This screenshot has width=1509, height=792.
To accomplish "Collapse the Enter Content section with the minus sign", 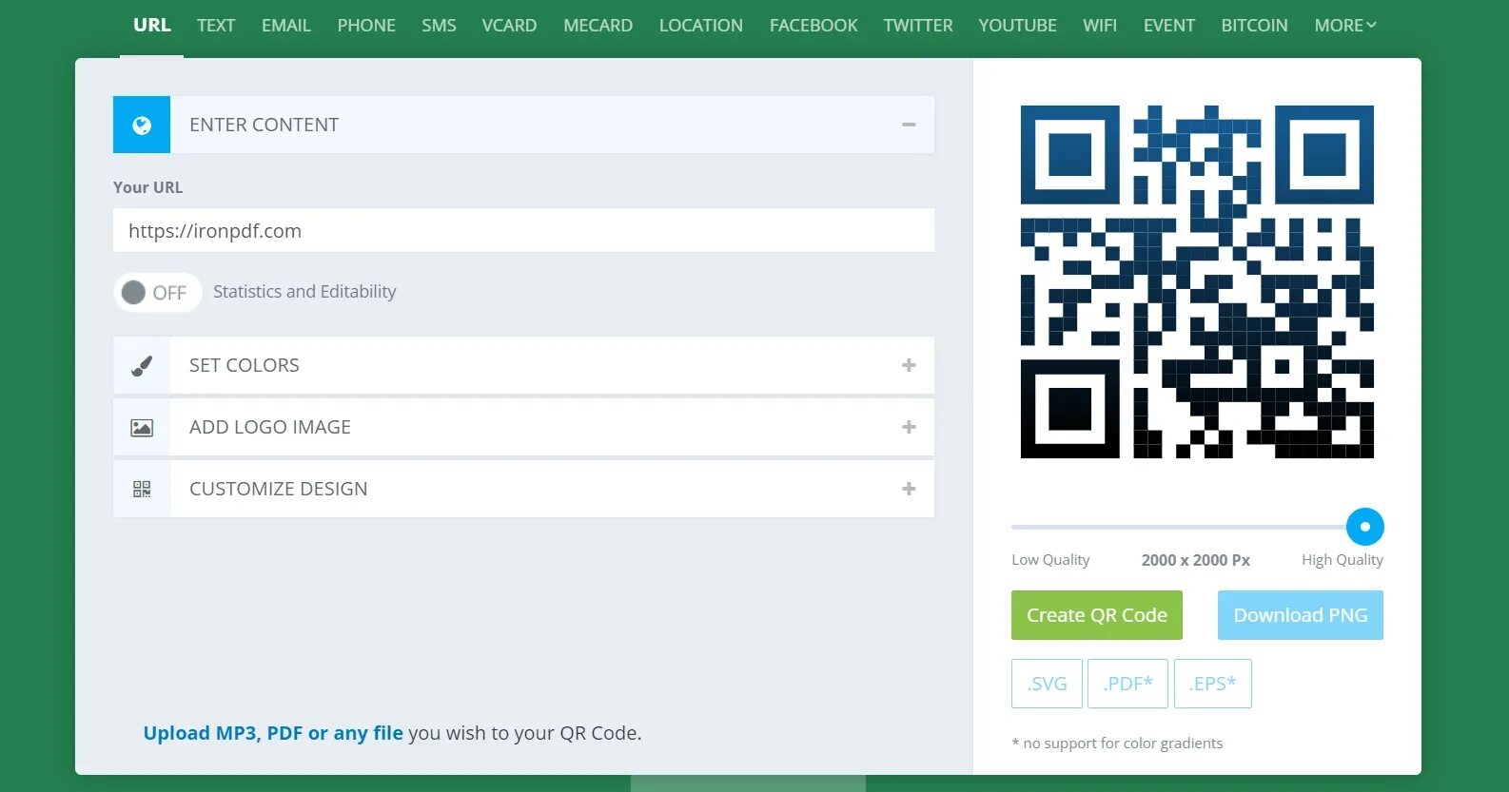I will (x=909, y=125).
